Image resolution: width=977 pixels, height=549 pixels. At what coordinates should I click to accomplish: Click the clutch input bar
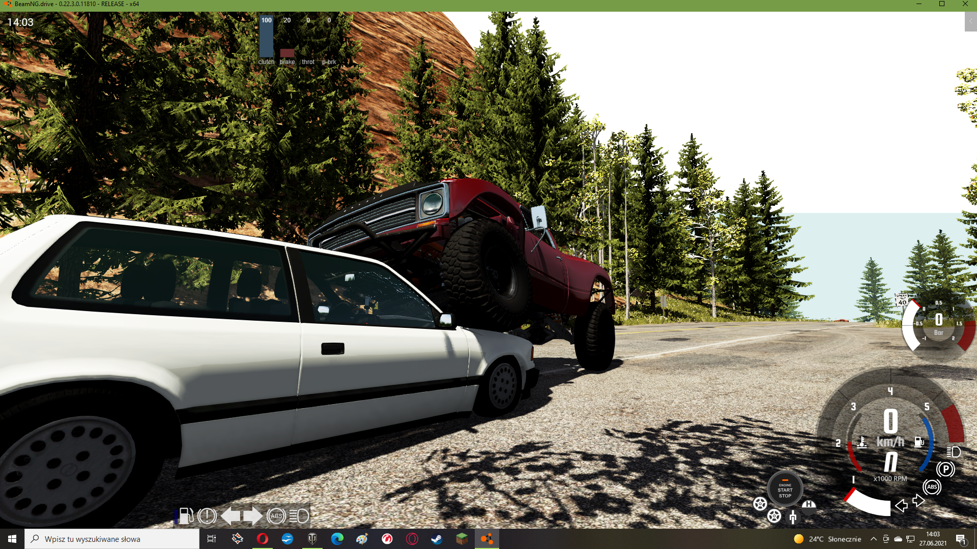point(266,37)
